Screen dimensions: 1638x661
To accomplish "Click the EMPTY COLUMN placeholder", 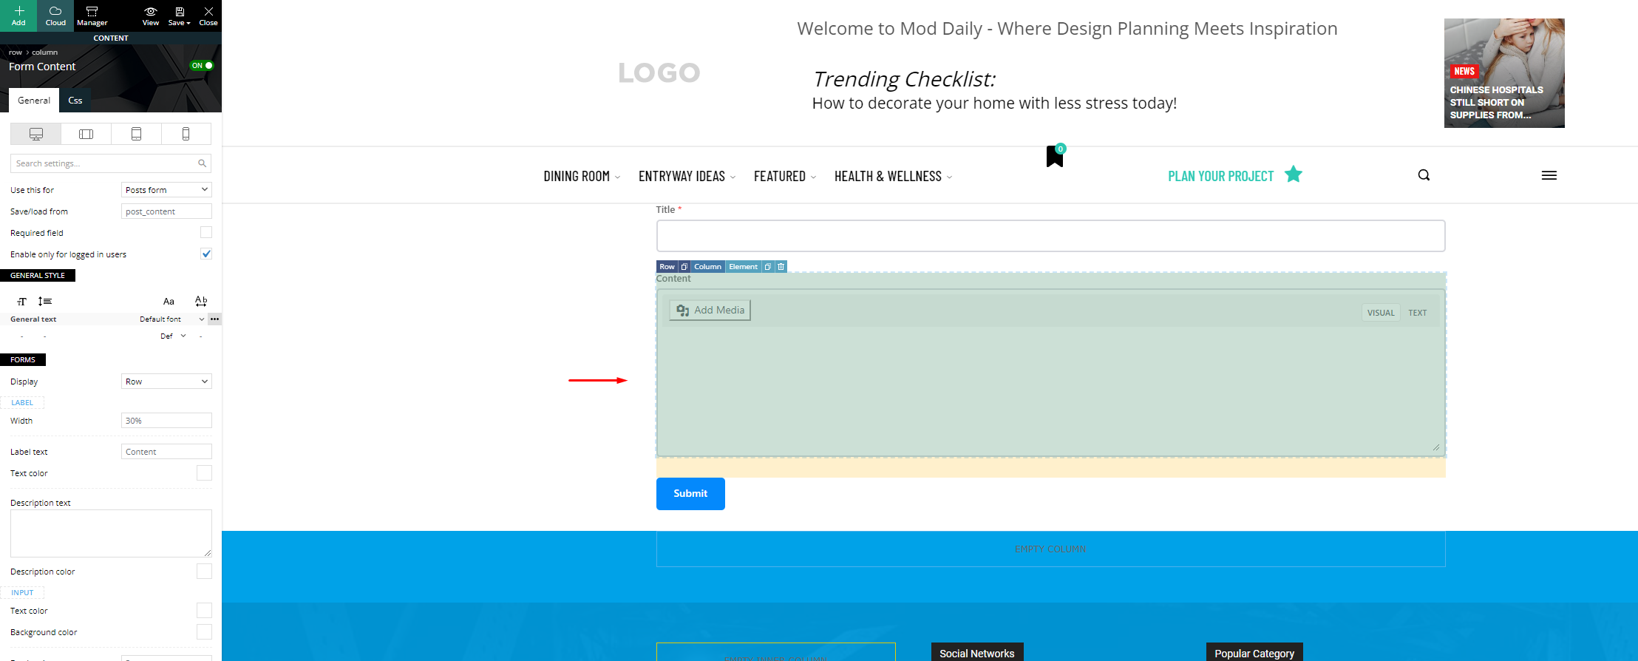I will pos(1050,549).
